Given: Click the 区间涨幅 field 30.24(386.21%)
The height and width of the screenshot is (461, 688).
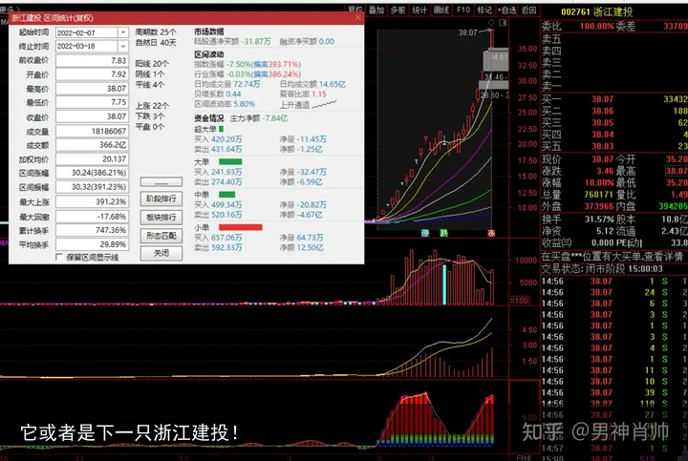Looking at the screenshot, I should [92, 173].
